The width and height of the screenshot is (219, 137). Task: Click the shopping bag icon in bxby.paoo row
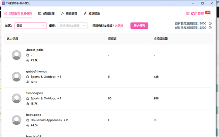click(x=28, y=120)
